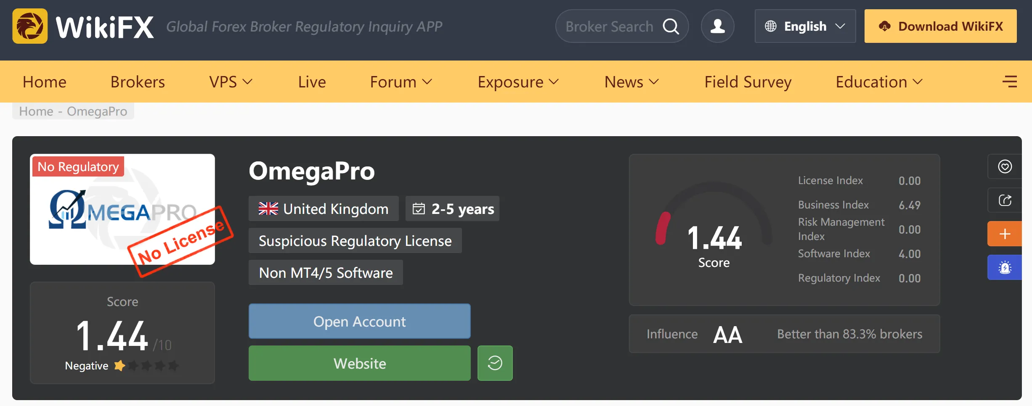Open the Live nav item
Image resolution: width=1032 pixels, height=406 pixels.
[x=312, y=82]
